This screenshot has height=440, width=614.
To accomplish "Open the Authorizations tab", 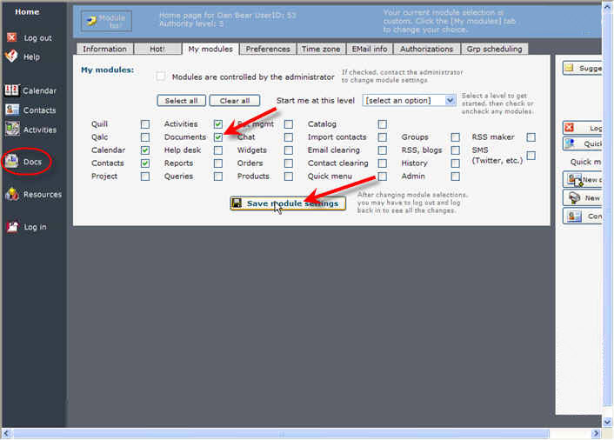I will (x=426, y=49).
